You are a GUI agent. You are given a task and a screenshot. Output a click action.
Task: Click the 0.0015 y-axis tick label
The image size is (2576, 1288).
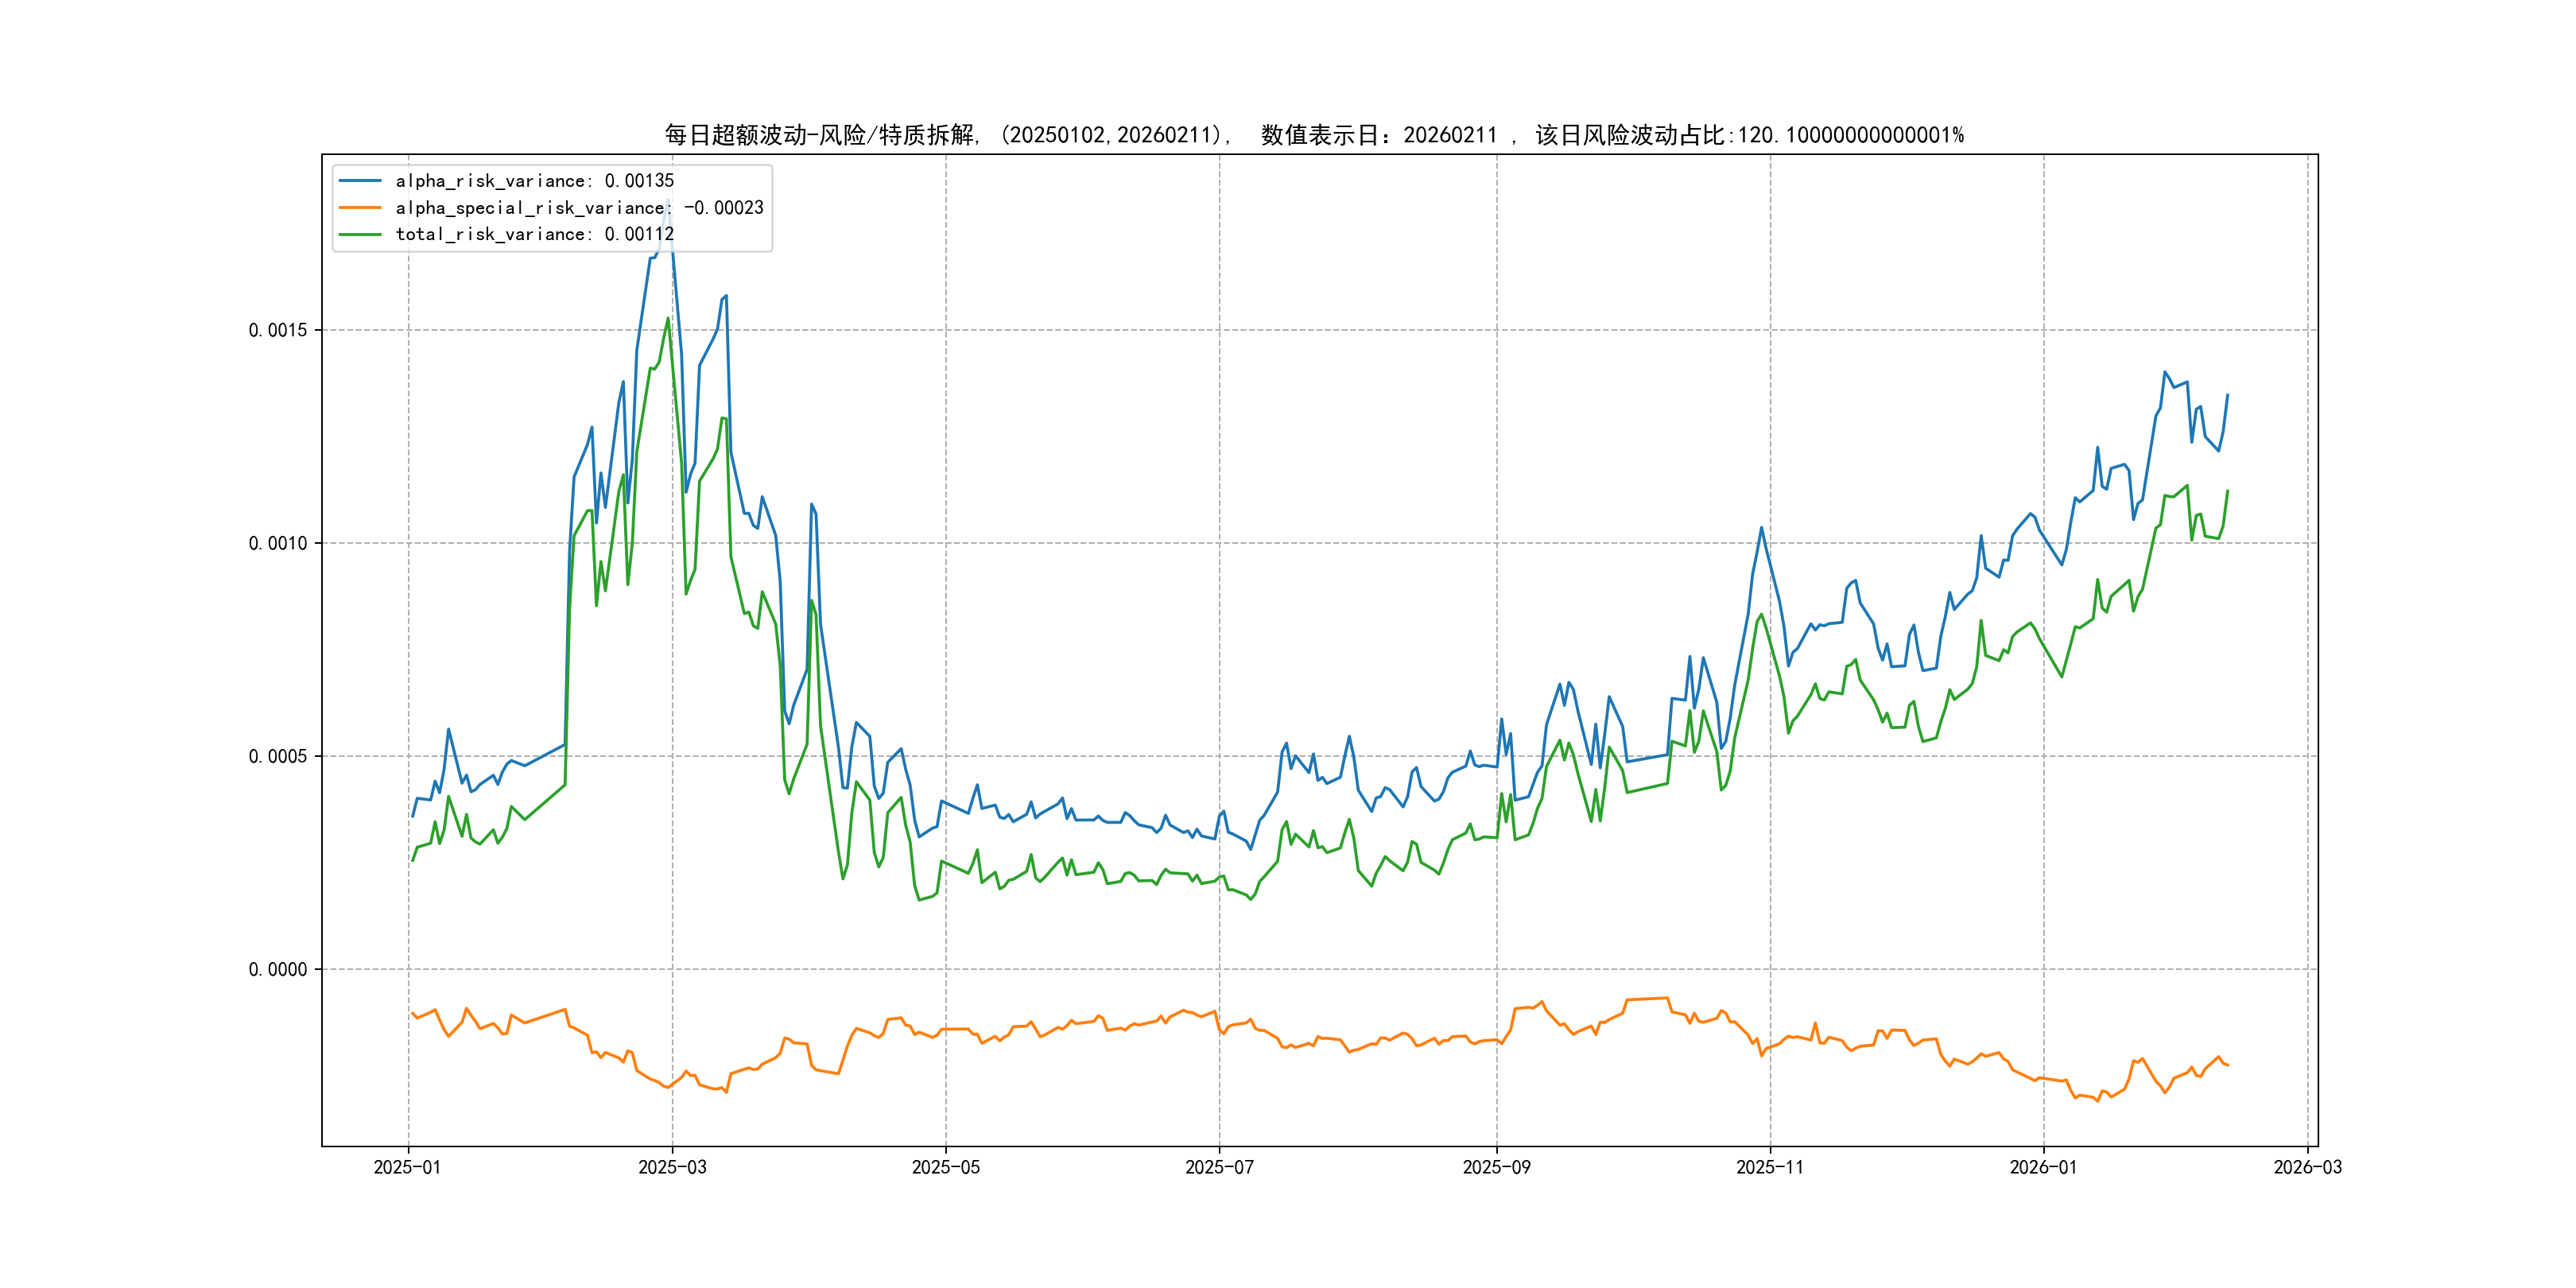click(x=278, y=330)
